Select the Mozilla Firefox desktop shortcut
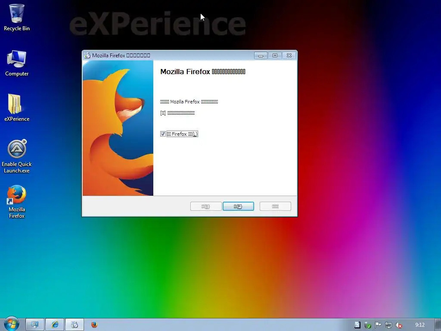The height and width of the screenshot is (331, 441). (x=17, y=202)
